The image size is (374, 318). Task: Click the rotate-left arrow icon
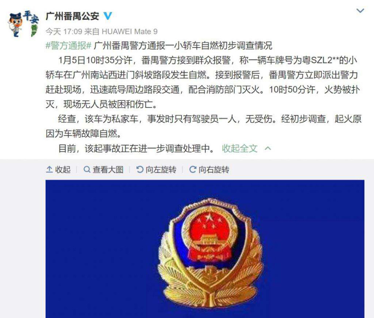point(140,170)
